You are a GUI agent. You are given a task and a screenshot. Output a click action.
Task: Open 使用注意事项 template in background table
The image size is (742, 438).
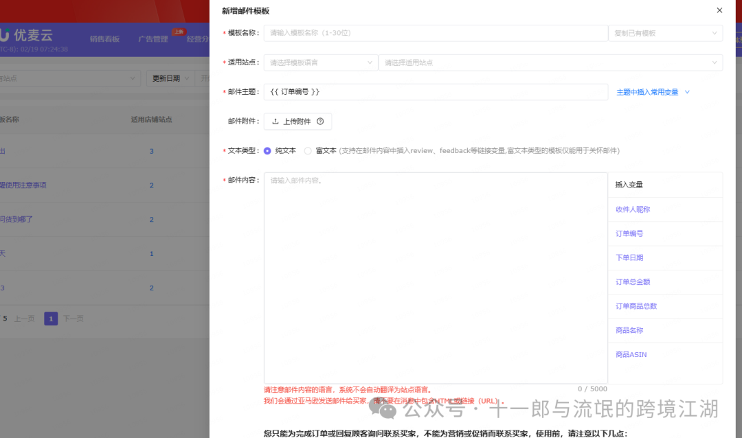pos(23,185)
